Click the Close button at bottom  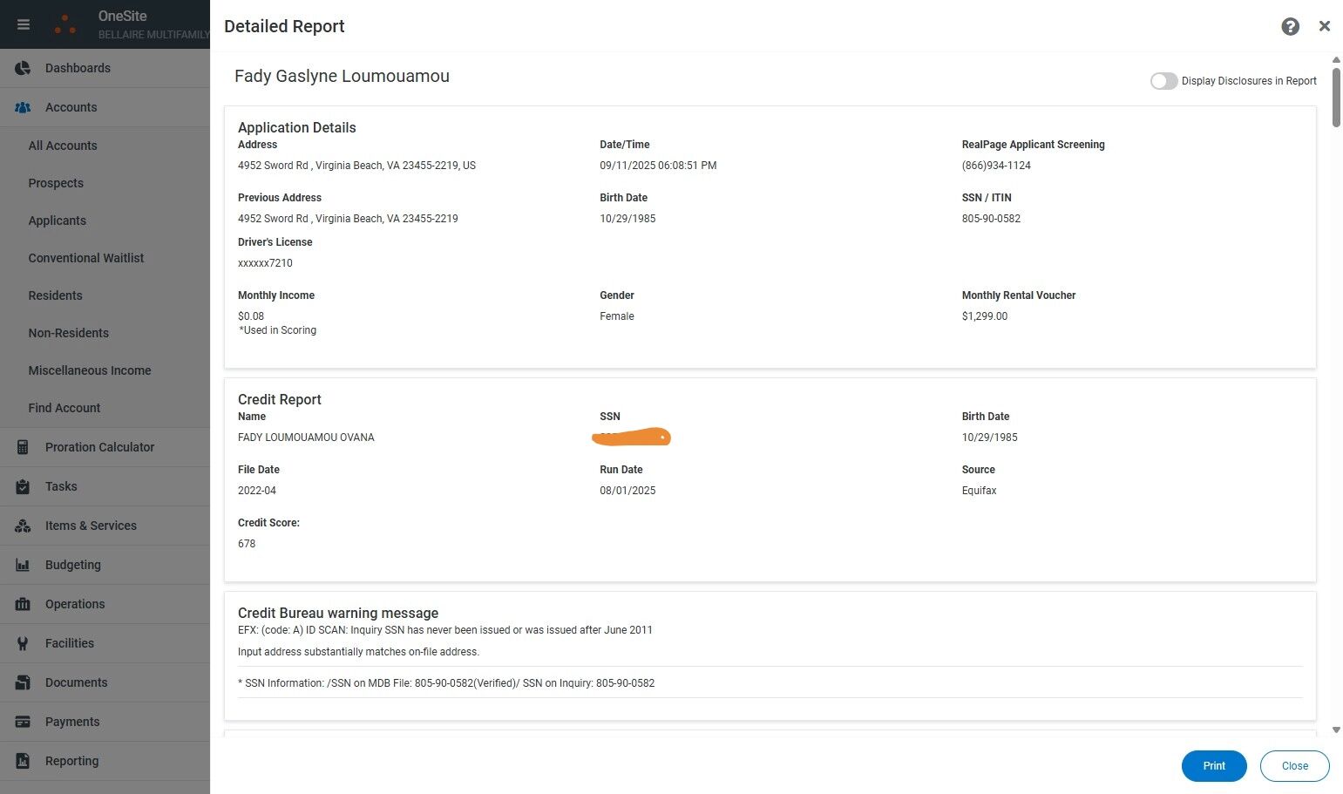(1294, 766)
